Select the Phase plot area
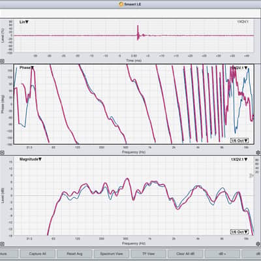This screenshot has width=261, height=261. tap(134, 104)
